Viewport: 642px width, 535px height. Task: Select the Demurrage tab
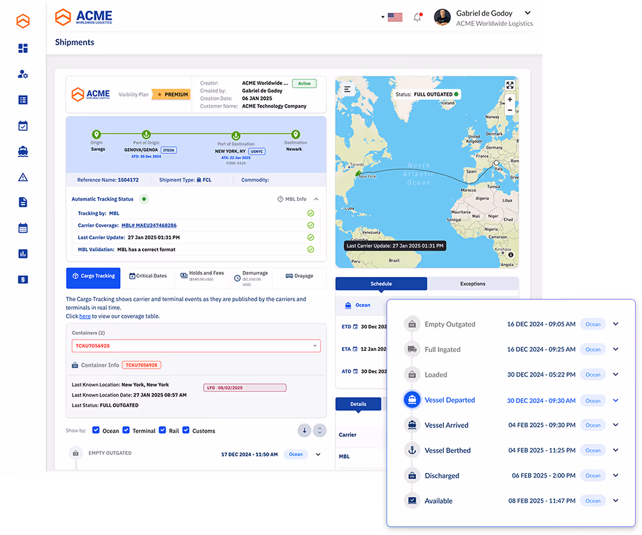(251, 278)
